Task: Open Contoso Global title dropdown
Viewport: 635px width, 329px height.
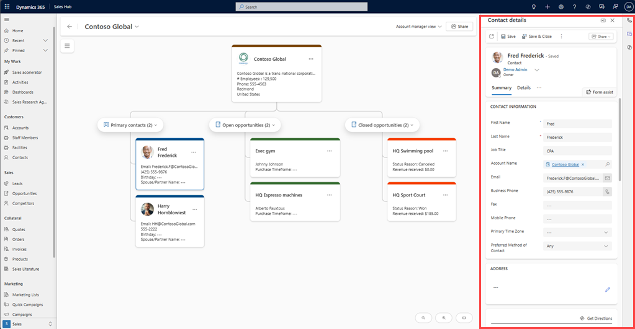Action: [x=137, y=27]
